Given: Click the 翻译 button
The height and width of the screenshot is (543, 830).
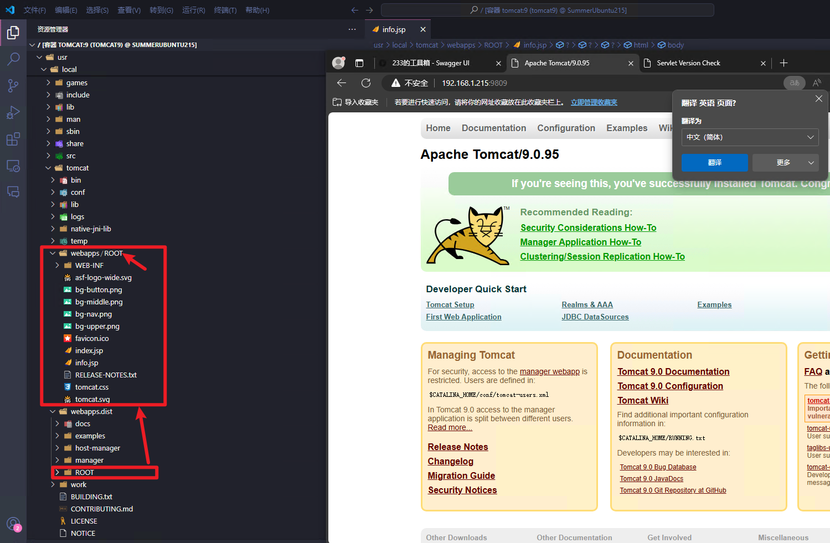Looking at the screenshot, I should 715,163.
